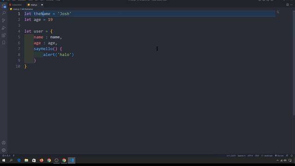Launch Microsoft Edge from the taskbar
The height and width of the screenshot is (166, 295).
(19, 160)
